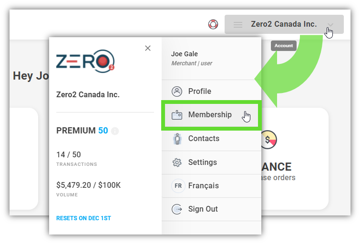Click the PREMIUM 50 plan label
This screenshot has height=245, width=361.
82,131
